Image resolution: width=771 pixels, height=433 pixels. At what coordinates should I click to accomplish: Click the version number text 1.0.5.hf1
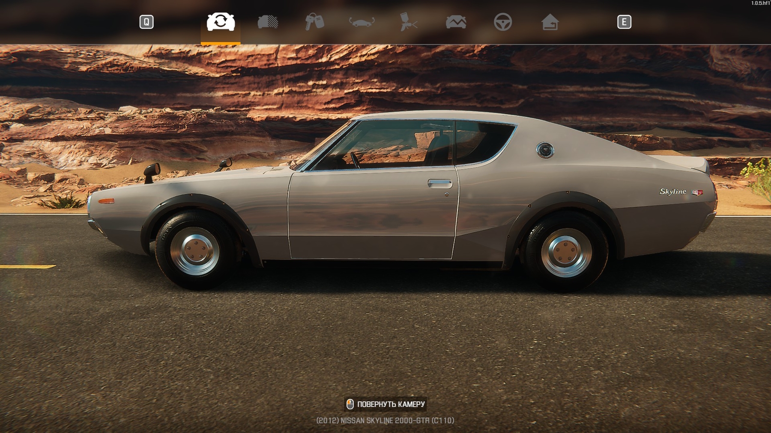coord(760,3)
